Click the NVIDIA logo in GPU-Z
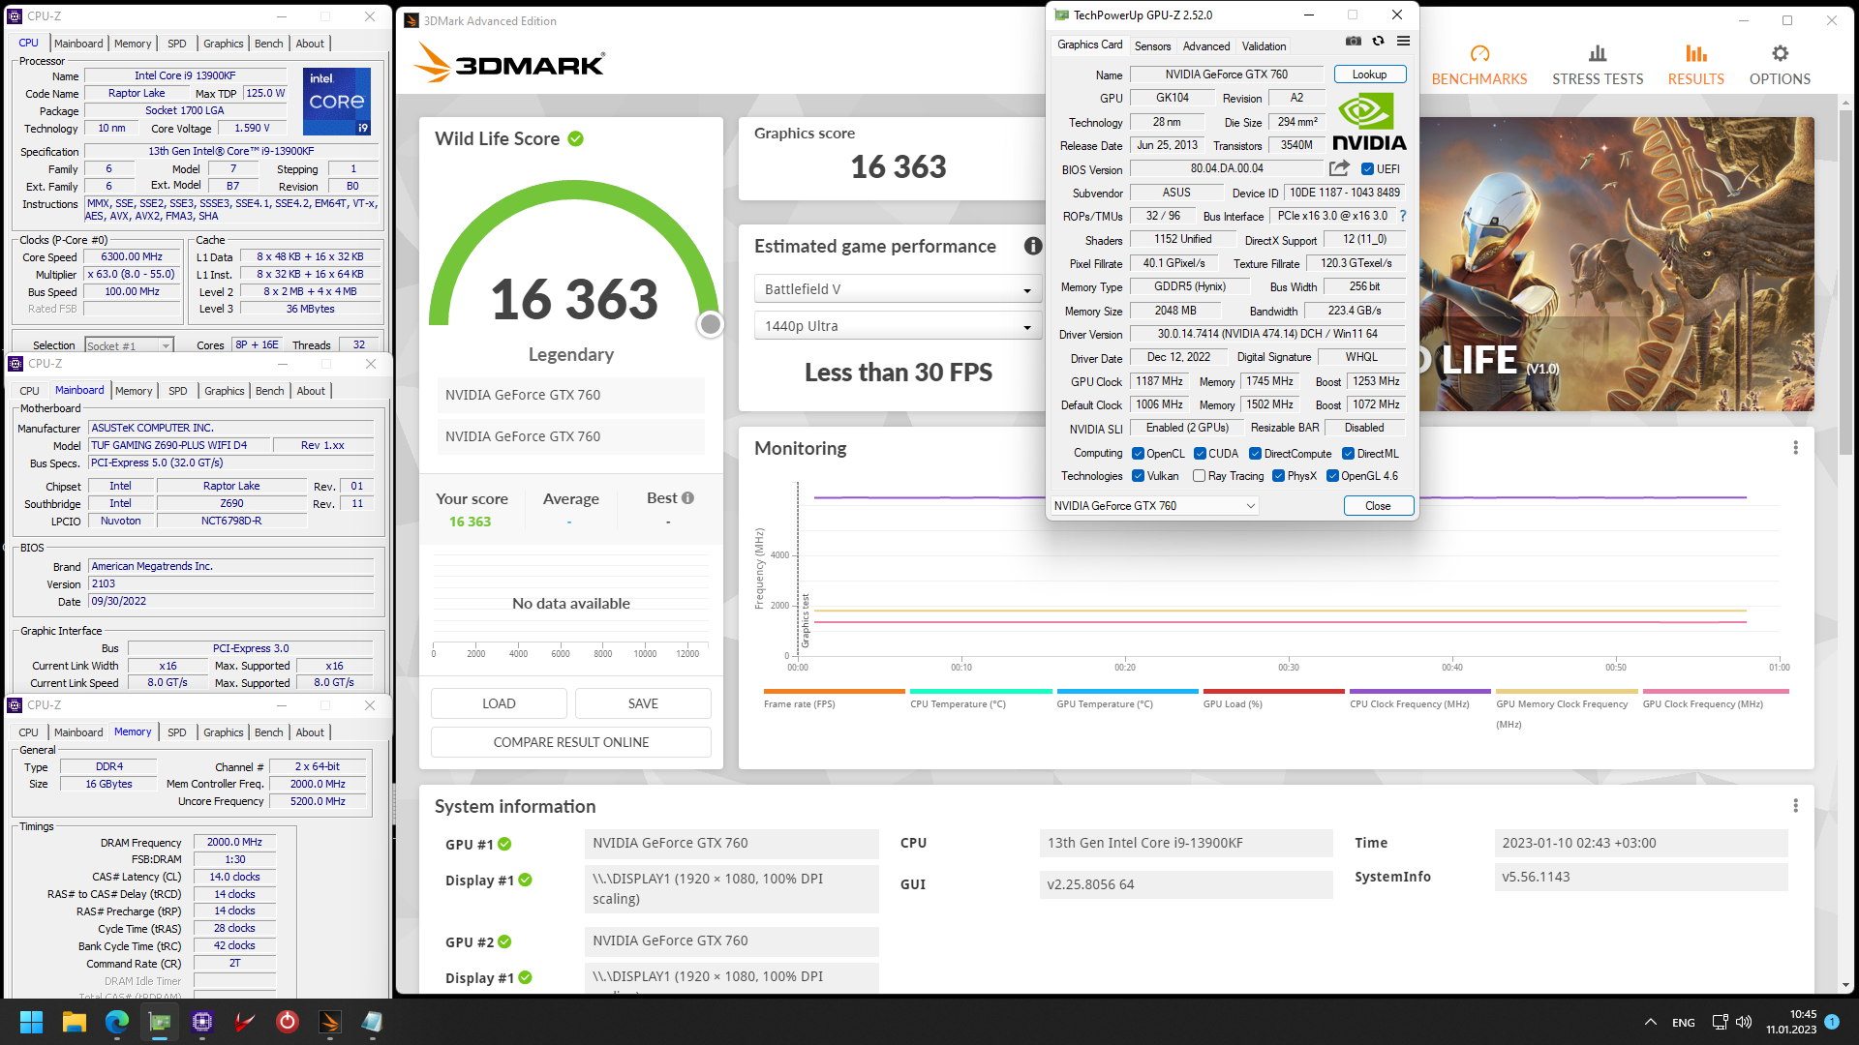This screenshot has height=1045, width=1859. click(1369, 123)
